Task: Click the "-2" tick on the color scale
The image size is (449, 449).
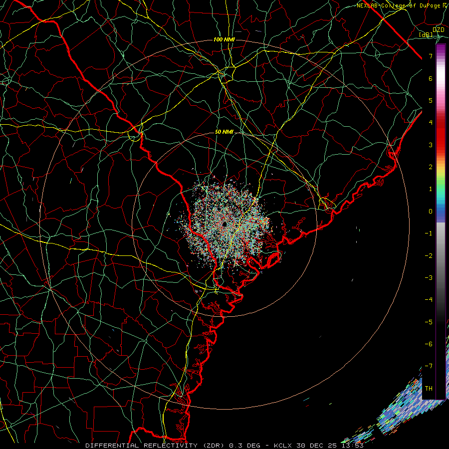Action: tap(429, 255)
